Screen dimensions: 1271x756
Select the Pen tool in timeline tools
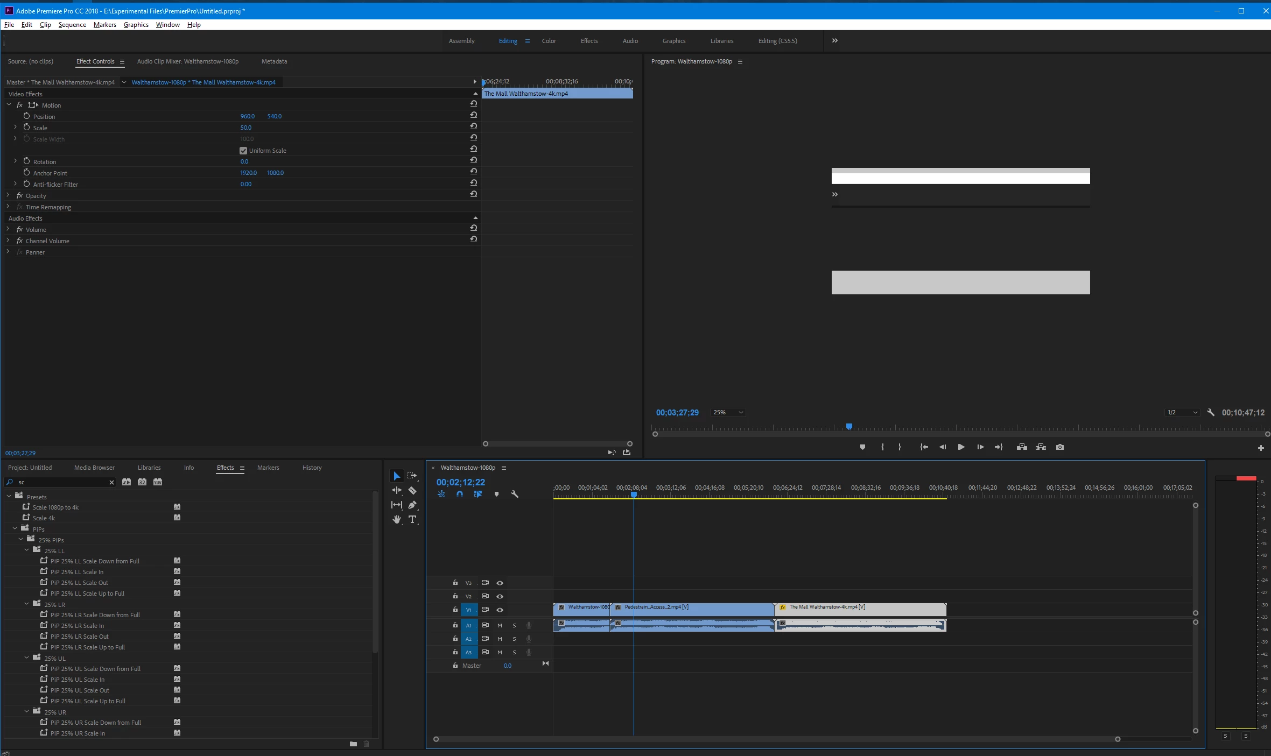point(412,505)
